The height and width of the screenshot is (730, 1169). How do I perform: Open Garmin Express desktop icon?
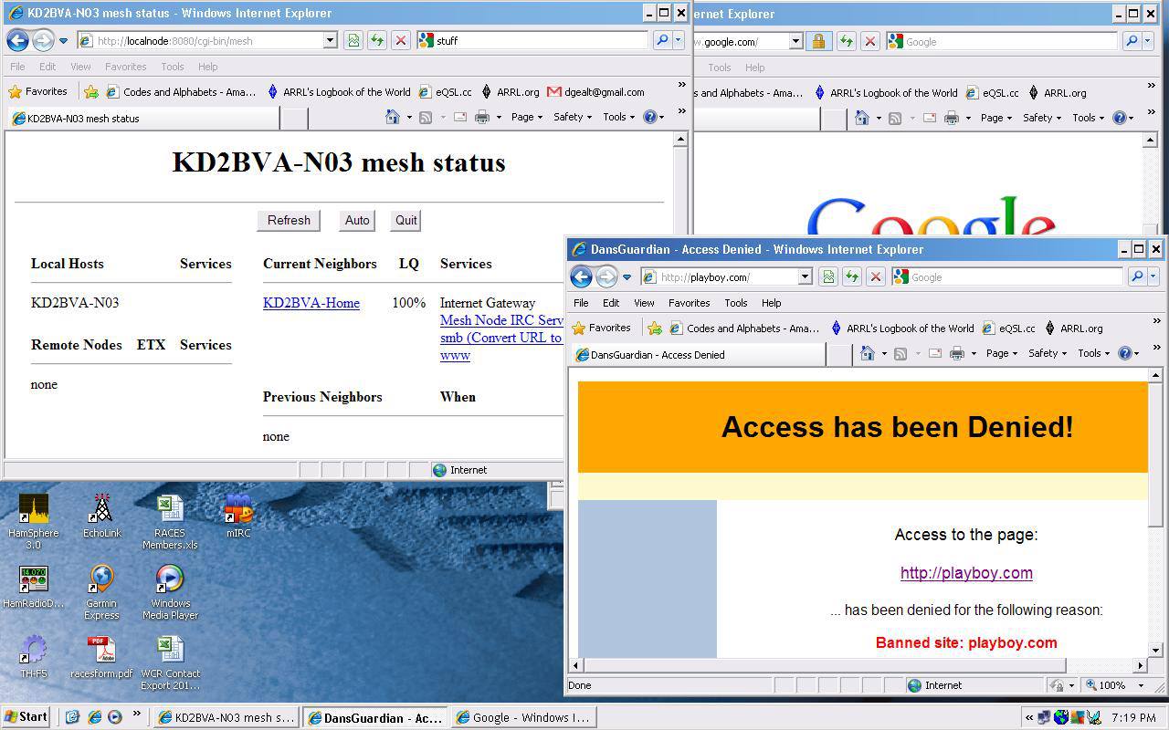(x=101, y=592)
